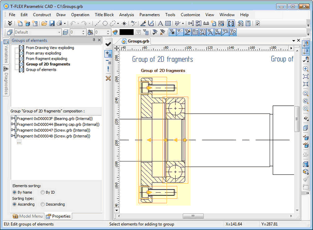Switch to the Model Menu tab
The width and height of the screenshot is (313, 230).
[28, 216]
